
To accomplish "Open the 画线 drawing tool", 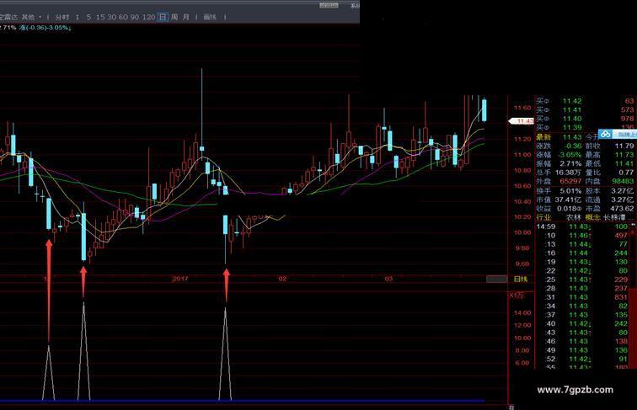I will [x=210, y=17].
